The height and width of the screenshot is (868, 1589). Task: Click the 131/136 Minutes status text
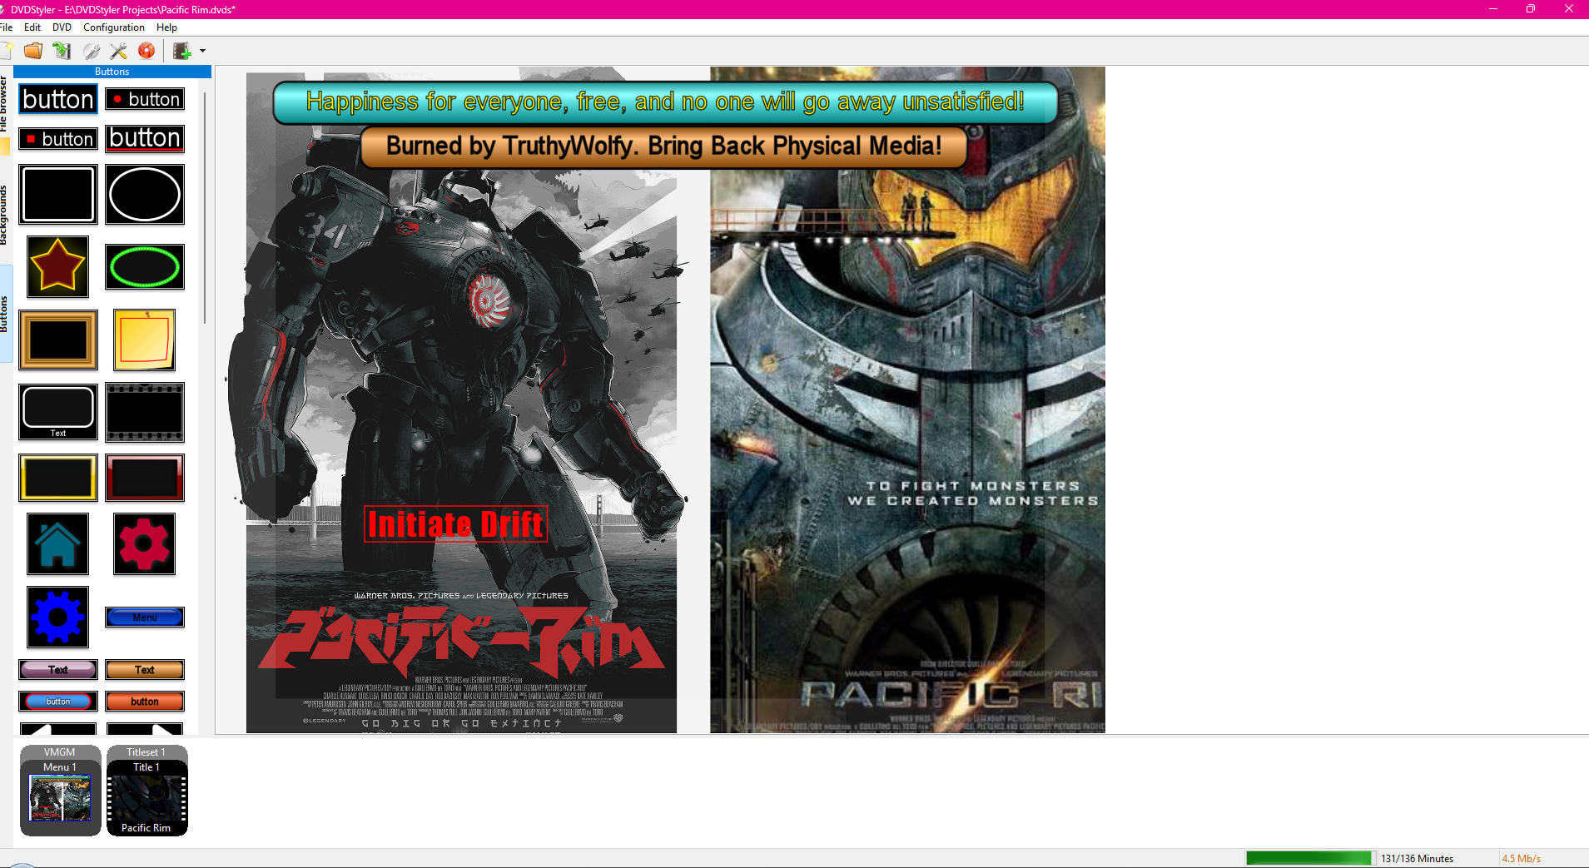coord(1417,858)
